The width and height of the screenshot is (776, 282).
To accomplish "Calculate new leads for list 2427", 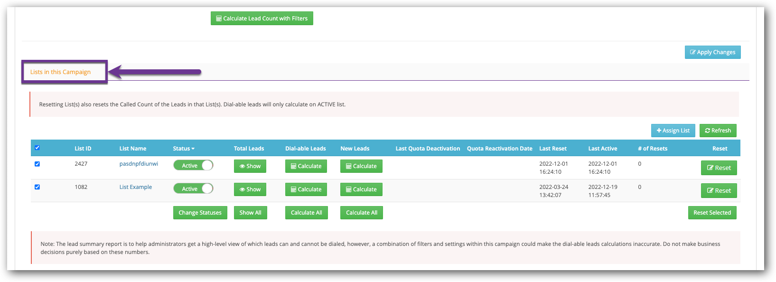I will 361,166.
